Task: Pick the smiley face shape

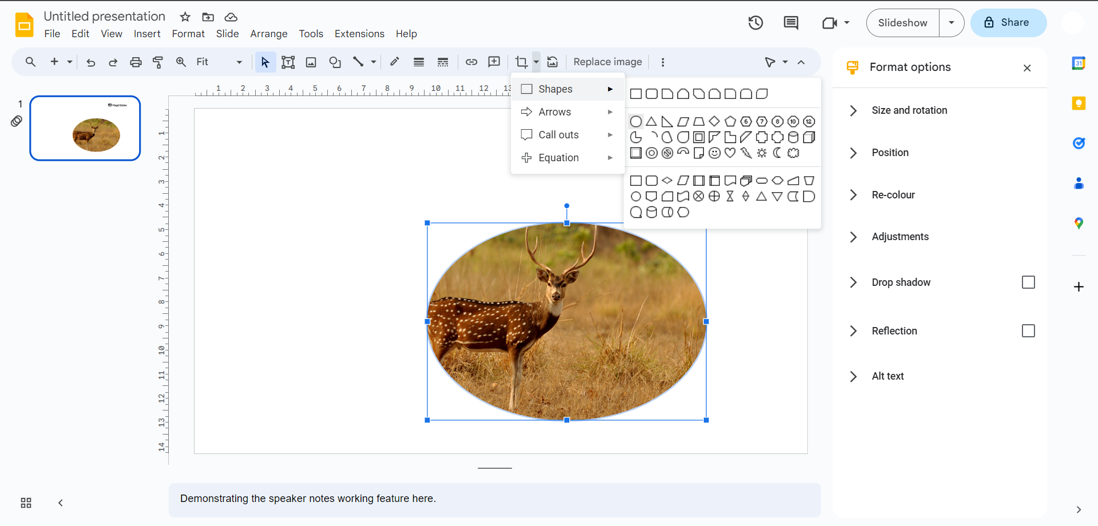Action: pos(714,153)
